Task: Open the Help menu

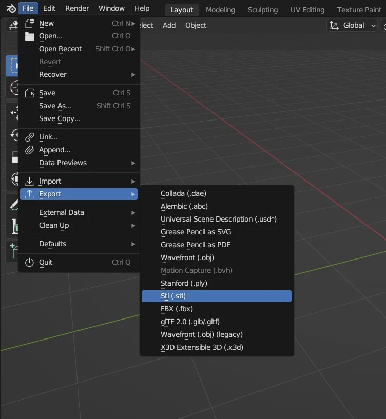Action: pyautogui.click(x=142, y=8)
